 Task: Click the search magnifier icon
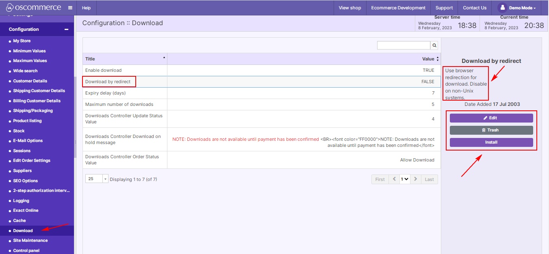434,45
